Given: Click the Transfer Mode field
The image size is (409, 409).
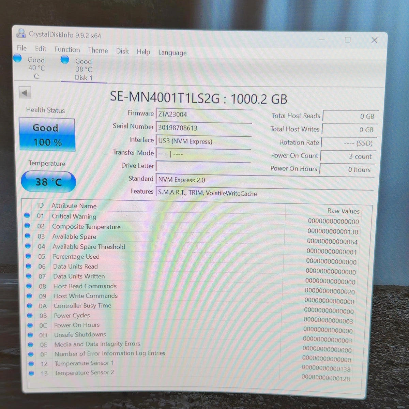Looking at the screenshot, I should tap(203, 154).
